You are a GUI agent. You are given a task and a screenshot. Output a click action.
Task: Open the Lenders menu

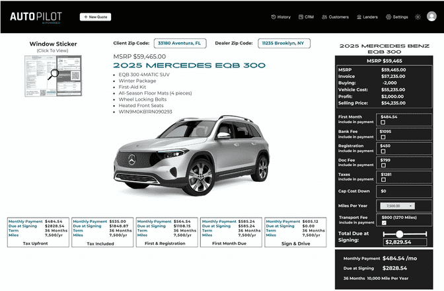367,17
